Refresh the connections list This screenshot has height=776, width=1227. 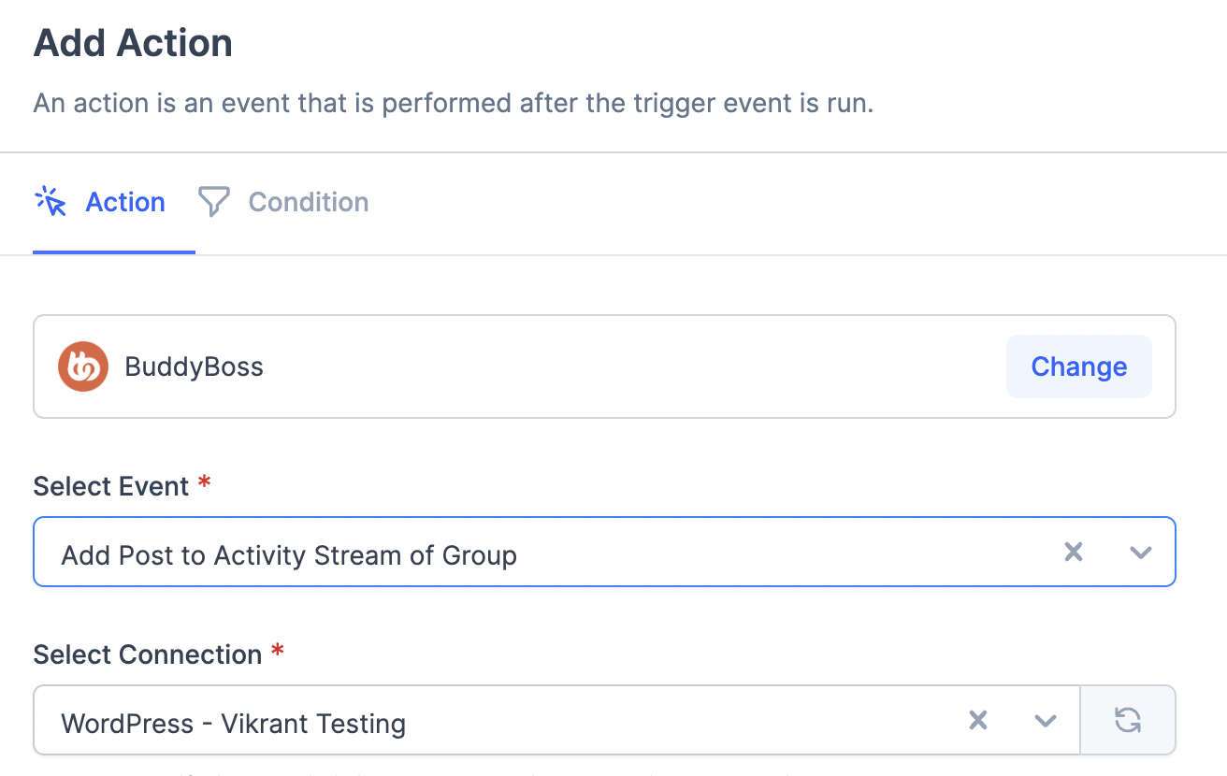[1128, 720]
